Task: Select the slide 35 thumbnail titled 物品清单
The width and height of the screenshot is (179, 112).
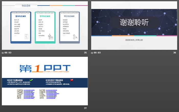Action: point(45,26)
